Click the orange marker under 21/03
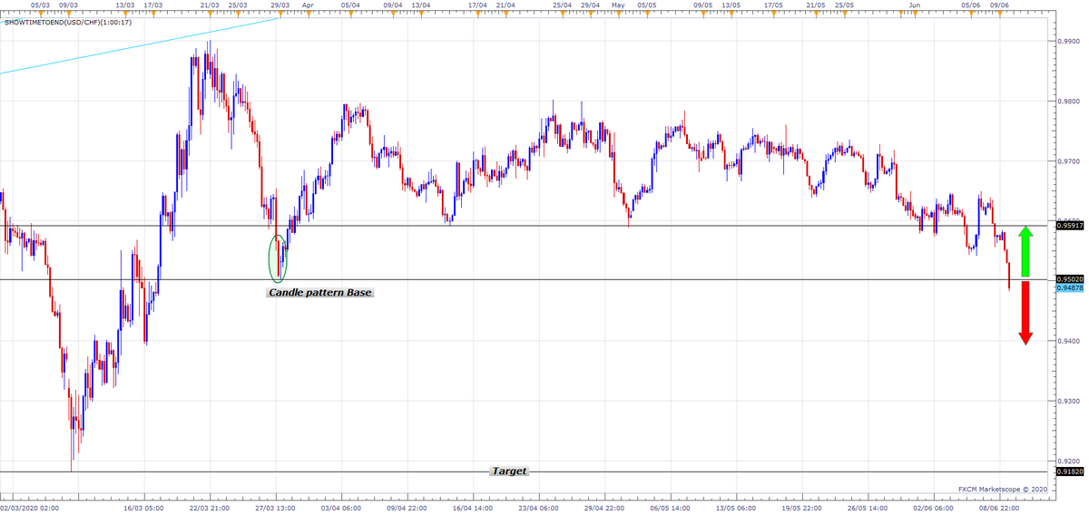This screenshot has height=515, width=1089. 210,14
